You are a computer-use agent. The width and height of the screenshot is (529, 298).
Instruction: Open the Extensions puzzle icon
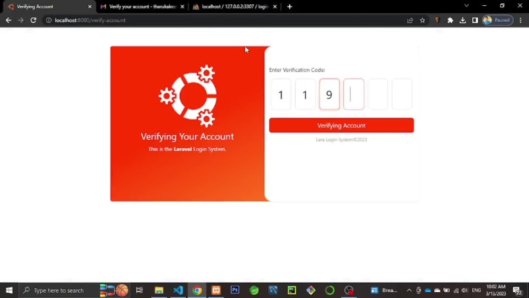(x=450, y=20)
